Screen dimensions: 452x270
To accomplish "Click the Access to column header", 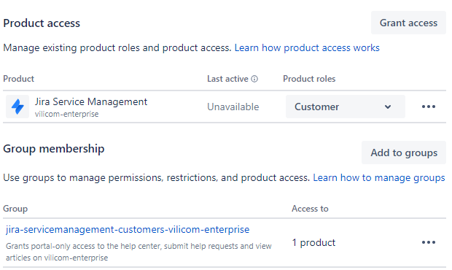I will coord(310,209).
